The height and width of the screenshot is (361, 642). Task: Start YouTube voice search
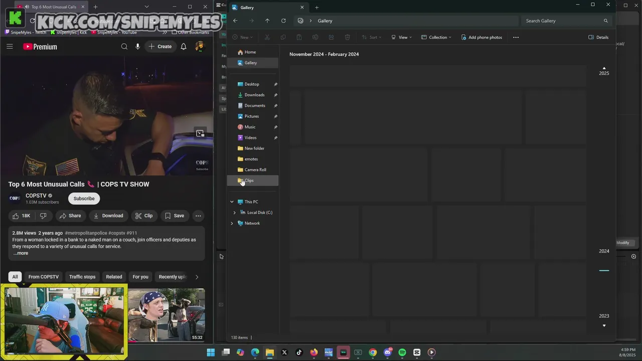click(x=137, y=47)
